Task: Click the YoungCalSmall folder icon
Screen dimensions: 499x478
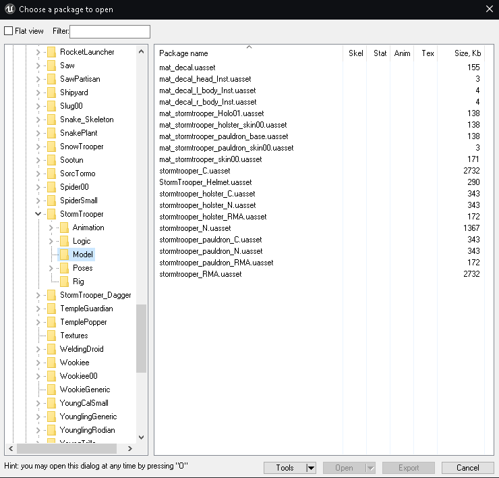Action: click(51, 403)
